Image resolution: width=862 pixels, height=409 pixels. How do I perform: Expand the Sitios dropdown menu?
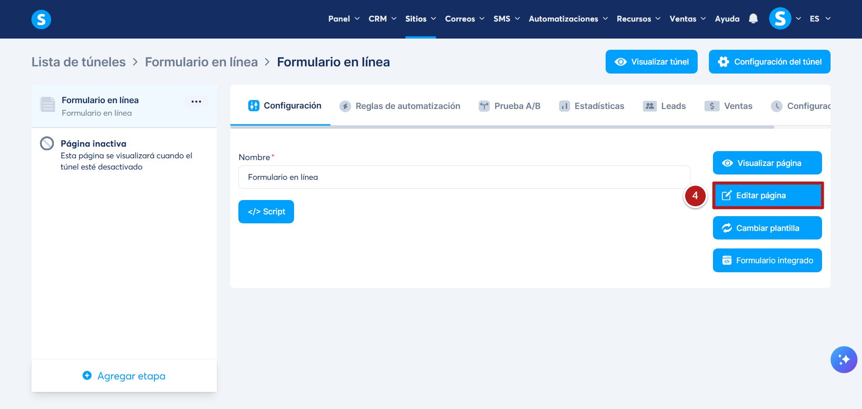click(421, 19)
